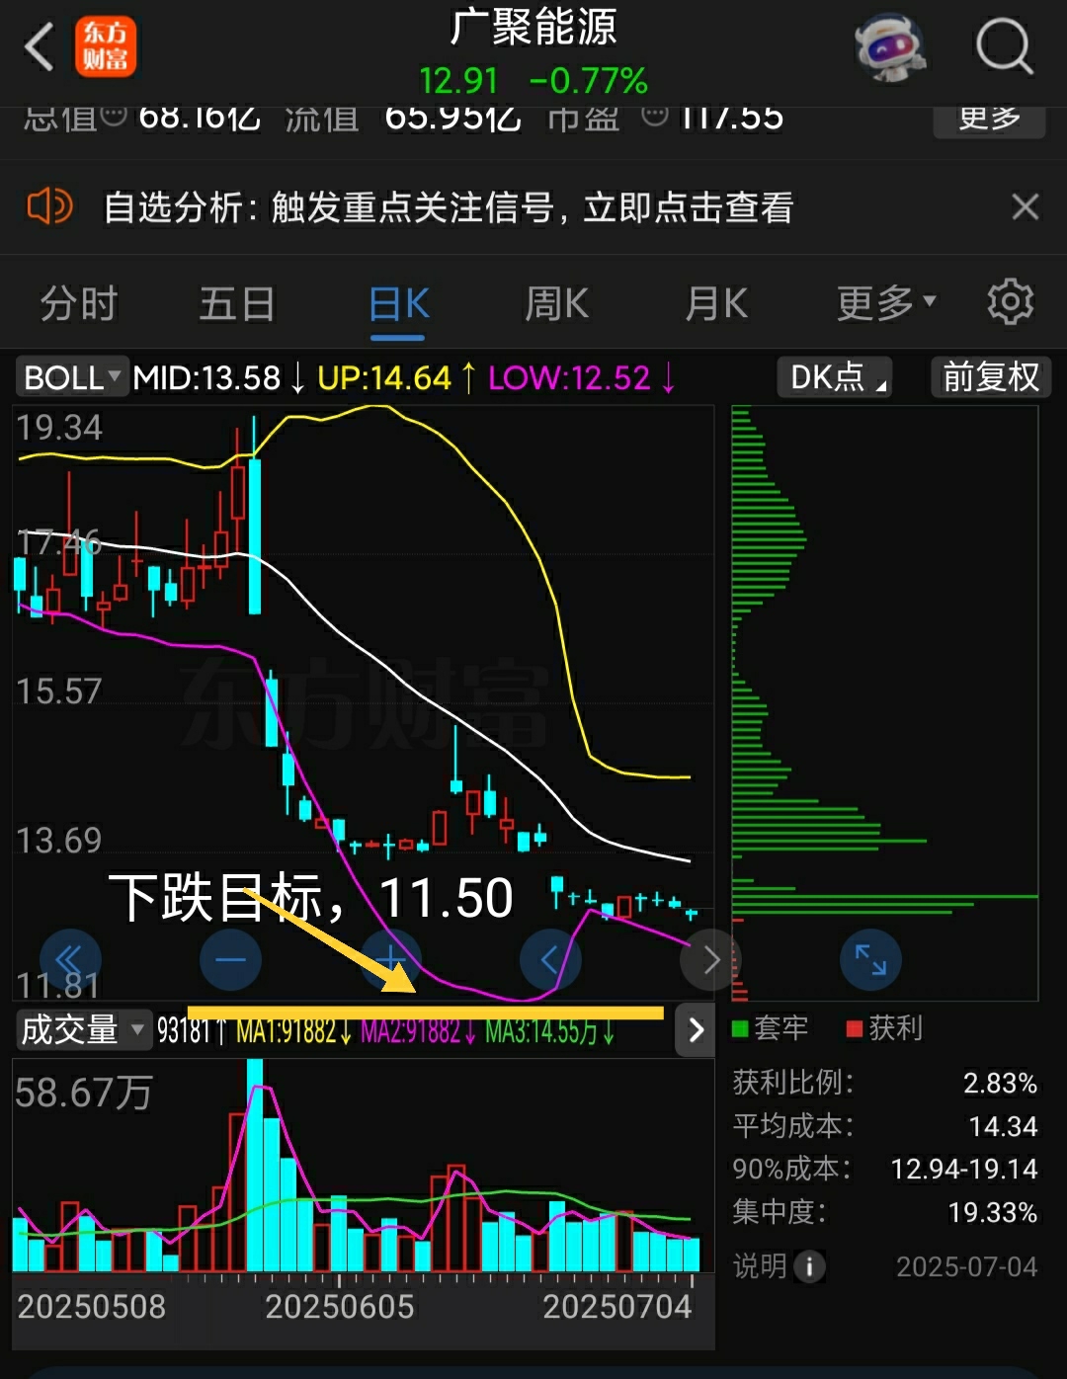Tap the 20250605 date label
Viewport: 1067px width, 1379px height.
339,1307
